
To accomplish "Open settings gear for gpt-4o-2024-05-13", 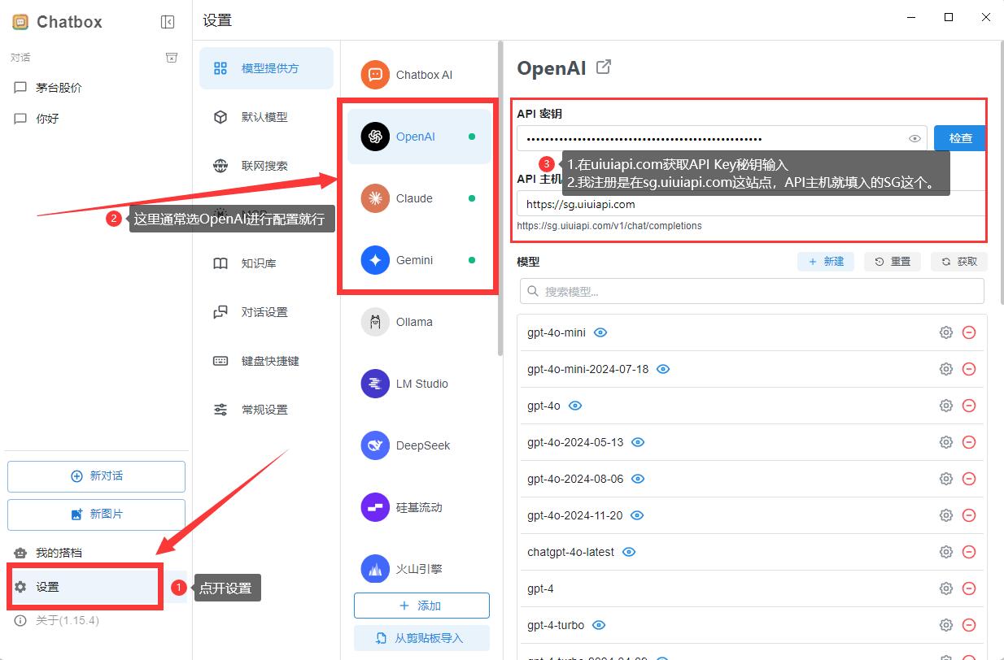I will tap(945, 442).
